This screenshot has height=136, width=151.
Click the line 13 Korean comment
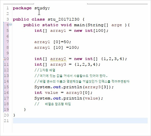(71, 76)
